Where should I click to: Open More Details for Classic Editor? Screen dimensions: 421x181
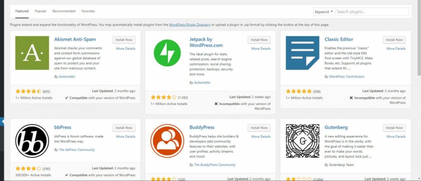tap(396, 49)
